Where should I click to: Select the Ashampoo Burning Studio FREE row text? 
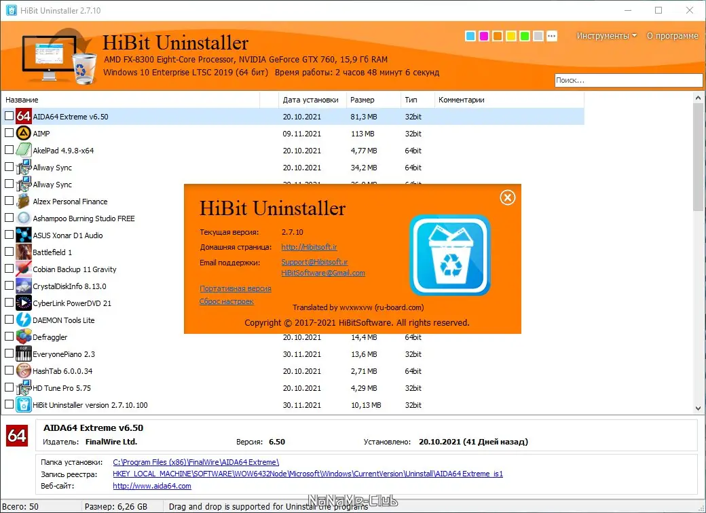(x=83, y=218)
